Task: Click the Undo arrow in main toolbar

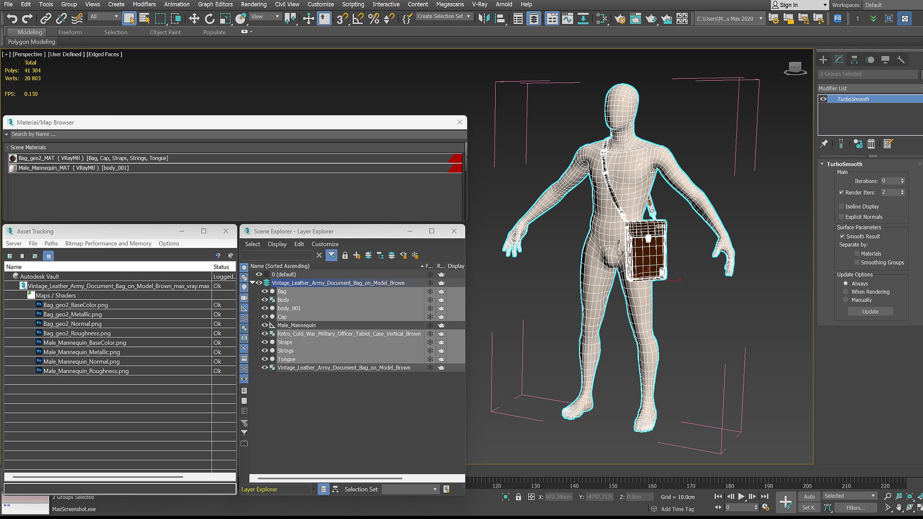Action: 12,18
